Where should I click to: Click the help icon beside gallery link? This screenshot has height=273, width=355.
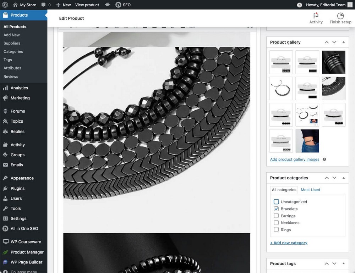tap(324, 160)
